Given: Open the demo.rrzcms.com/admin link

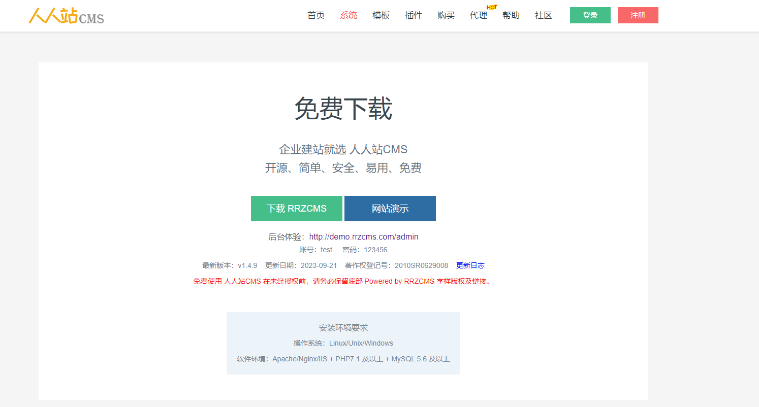Looking at the screenshot, I should click(364, 236).
